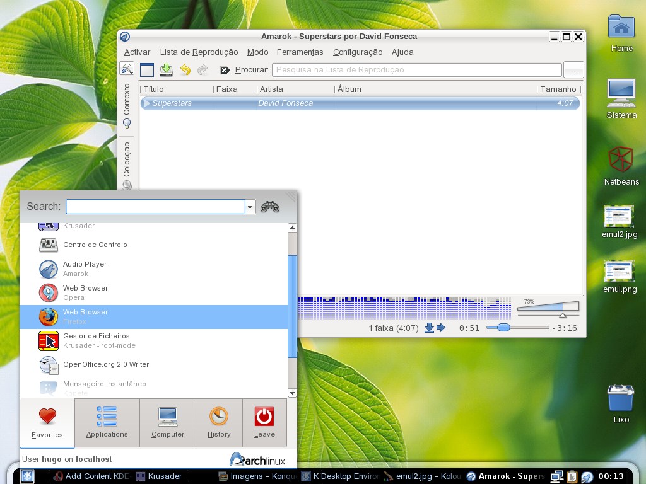Open the Home desktop folder
Viewport: 646px width, 484px height.
click(x=621, y=34)
